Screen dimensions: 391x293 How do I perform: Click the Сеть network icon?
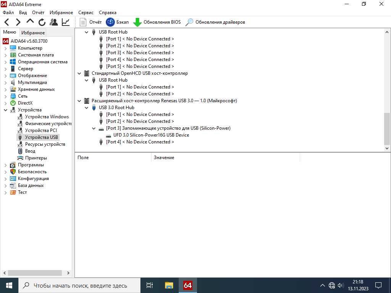click(13, 96)
